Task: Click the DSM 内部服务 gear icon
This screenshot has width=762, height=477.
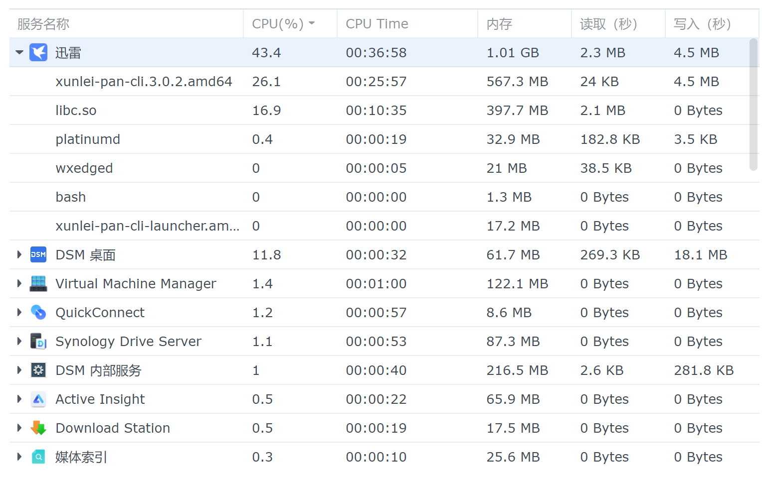Action: click(x=38, y=370)
